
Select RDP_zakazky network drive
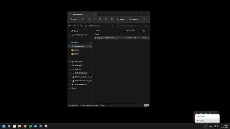(82, 77)
